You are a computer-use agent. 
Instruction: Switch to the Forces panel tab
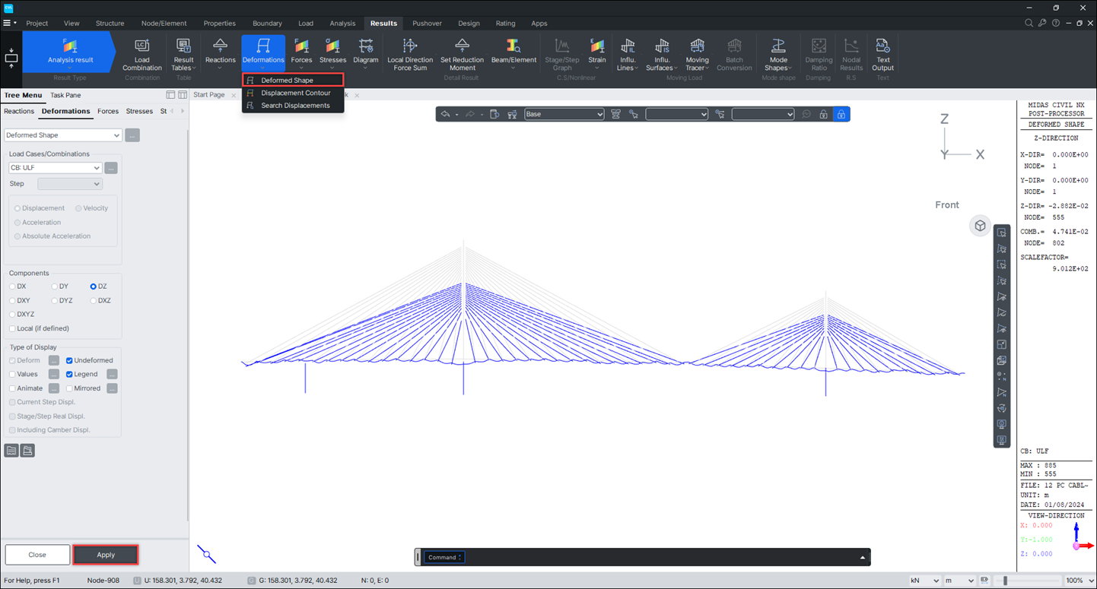(x=108, y=111)
